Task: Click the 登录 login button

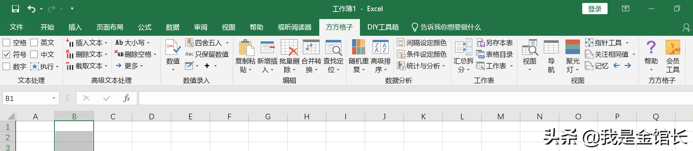Action: (x=595, y=9)
